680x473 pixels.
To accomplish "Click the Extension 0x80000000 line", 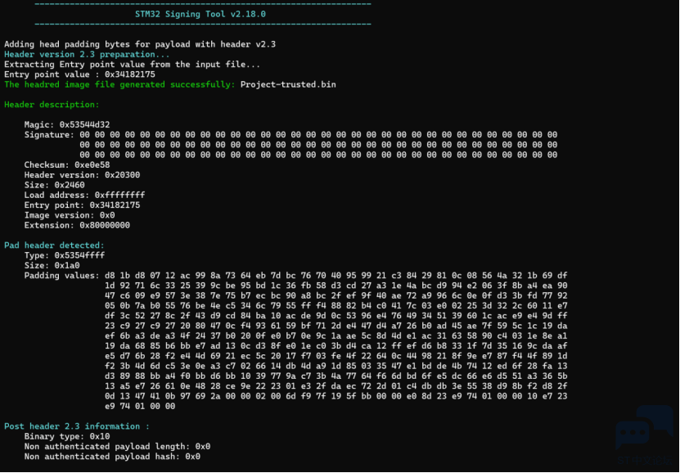I will (x=77, y=225).
